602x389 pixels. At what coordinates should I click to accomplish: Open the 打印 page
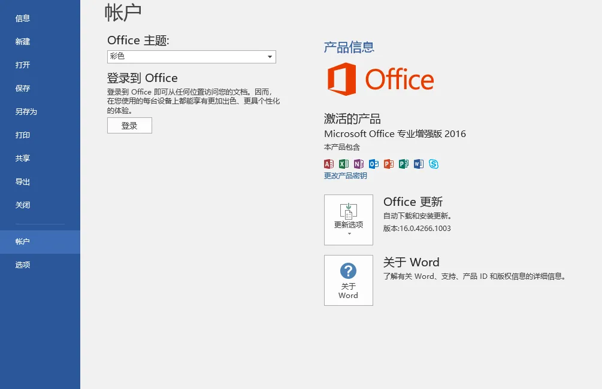click(x=40, y=135)
